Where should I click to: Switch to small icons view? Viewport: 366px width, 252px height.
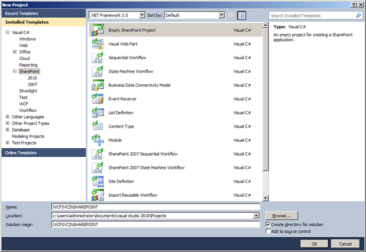232,15
